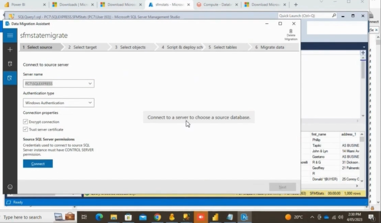The width and height of the screenshot is (381, 223).
Task: Open Google Chrome from the taskbar
Action: point(157,217)
